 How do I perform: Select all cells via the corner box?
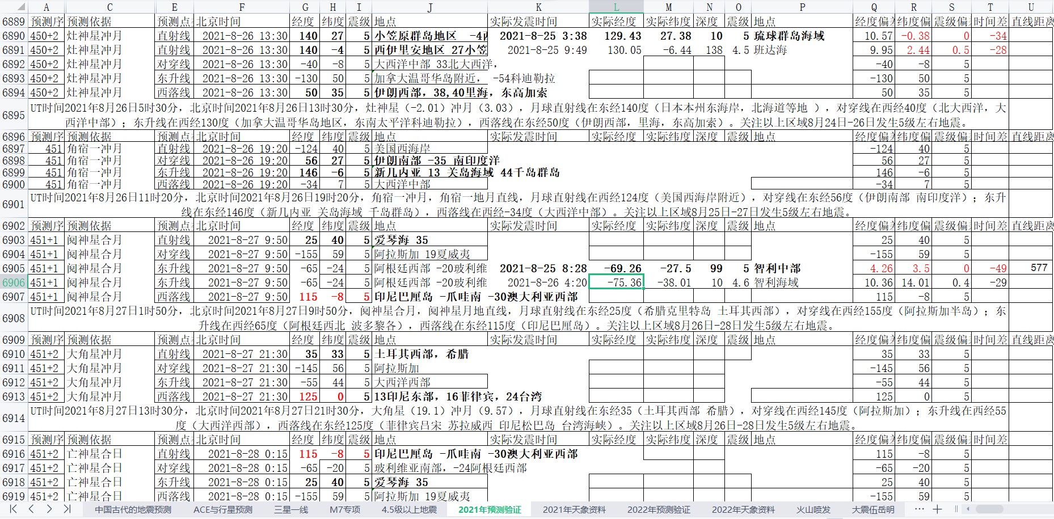pos(14,7)
